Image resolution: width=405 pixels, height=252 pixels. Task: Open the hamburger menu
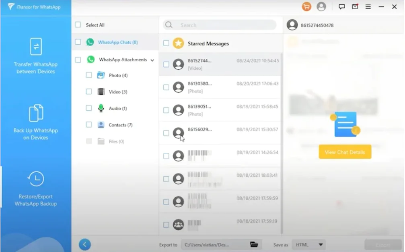[368, 7]
